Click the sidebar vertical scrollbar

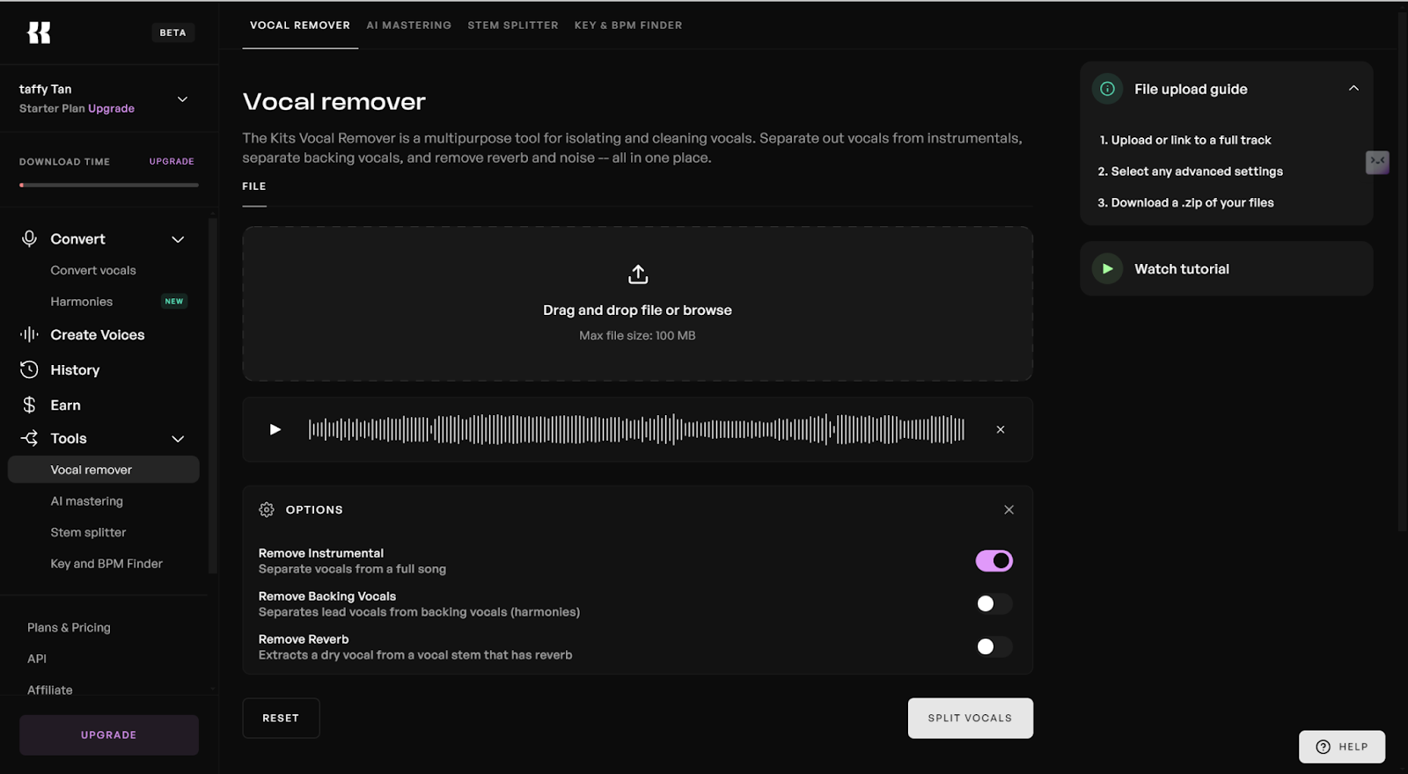coord(212,396)
